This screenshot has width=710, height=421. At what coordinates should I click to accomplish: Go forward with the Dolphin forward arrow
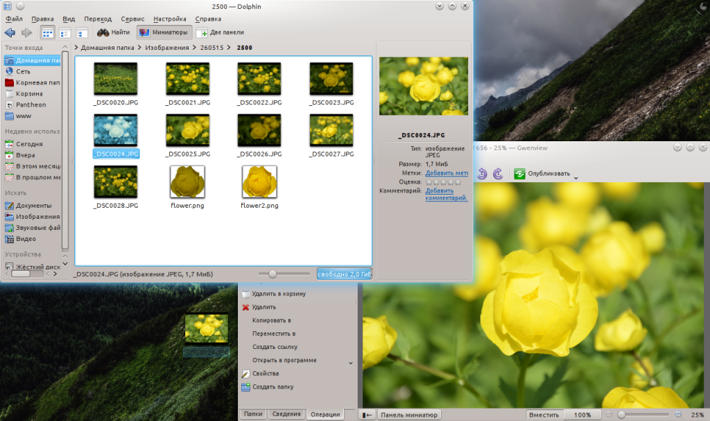point(27,33)
